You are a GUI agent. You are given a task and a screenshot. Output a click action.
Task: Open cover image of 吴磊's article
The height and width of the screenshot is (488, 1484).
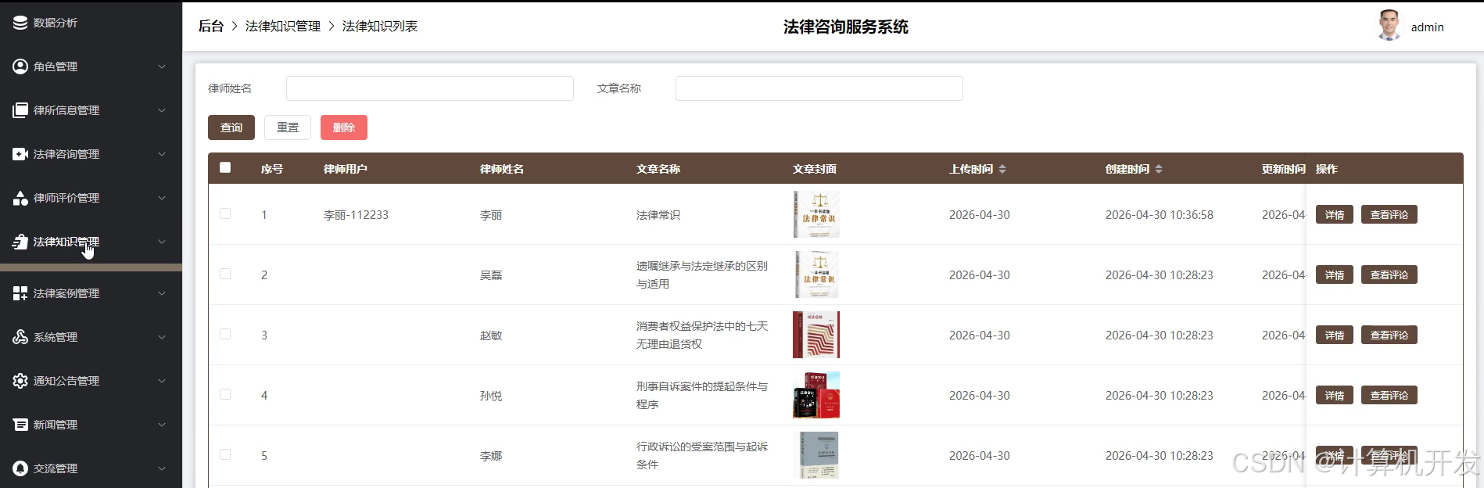point(816,274)
